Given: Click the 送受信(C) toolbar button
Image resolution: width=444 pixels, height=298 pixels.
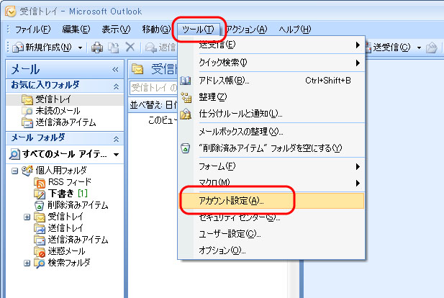Looking at the screenshot, I should click(x=388, y=48).
